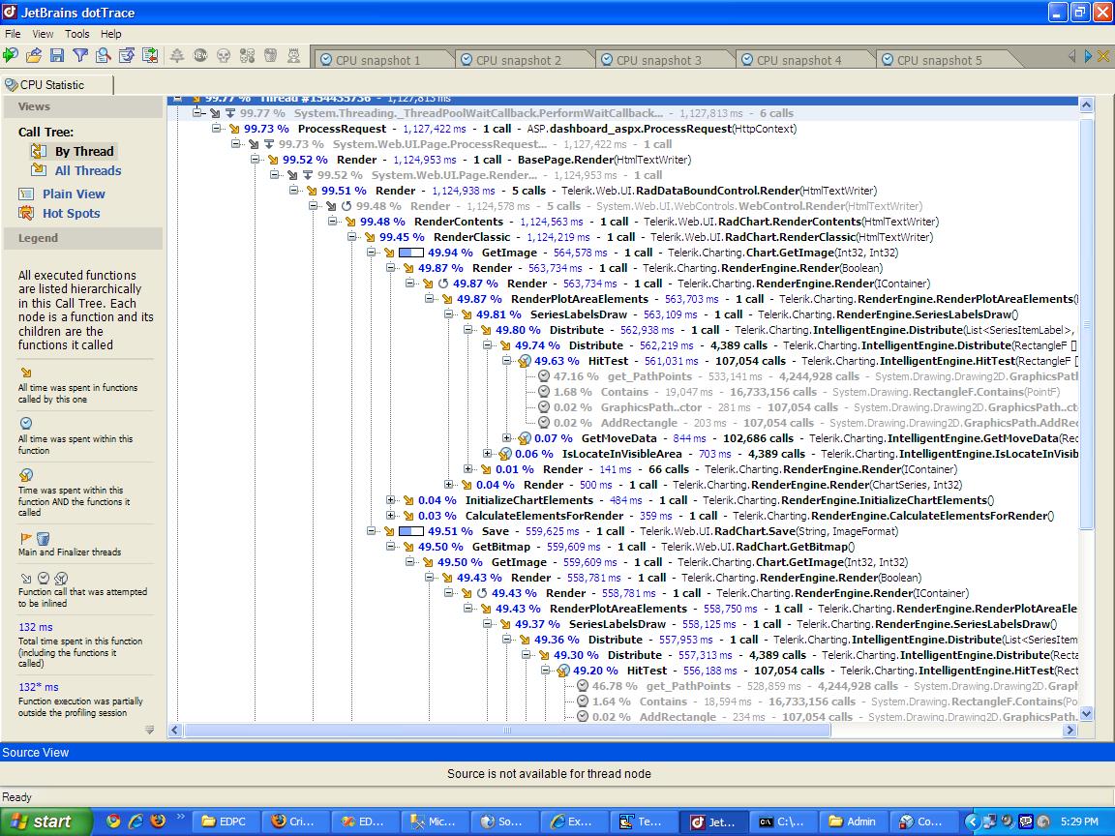
Task: Click tab strip scroll-right arrow
Action: pos(1087,56)
